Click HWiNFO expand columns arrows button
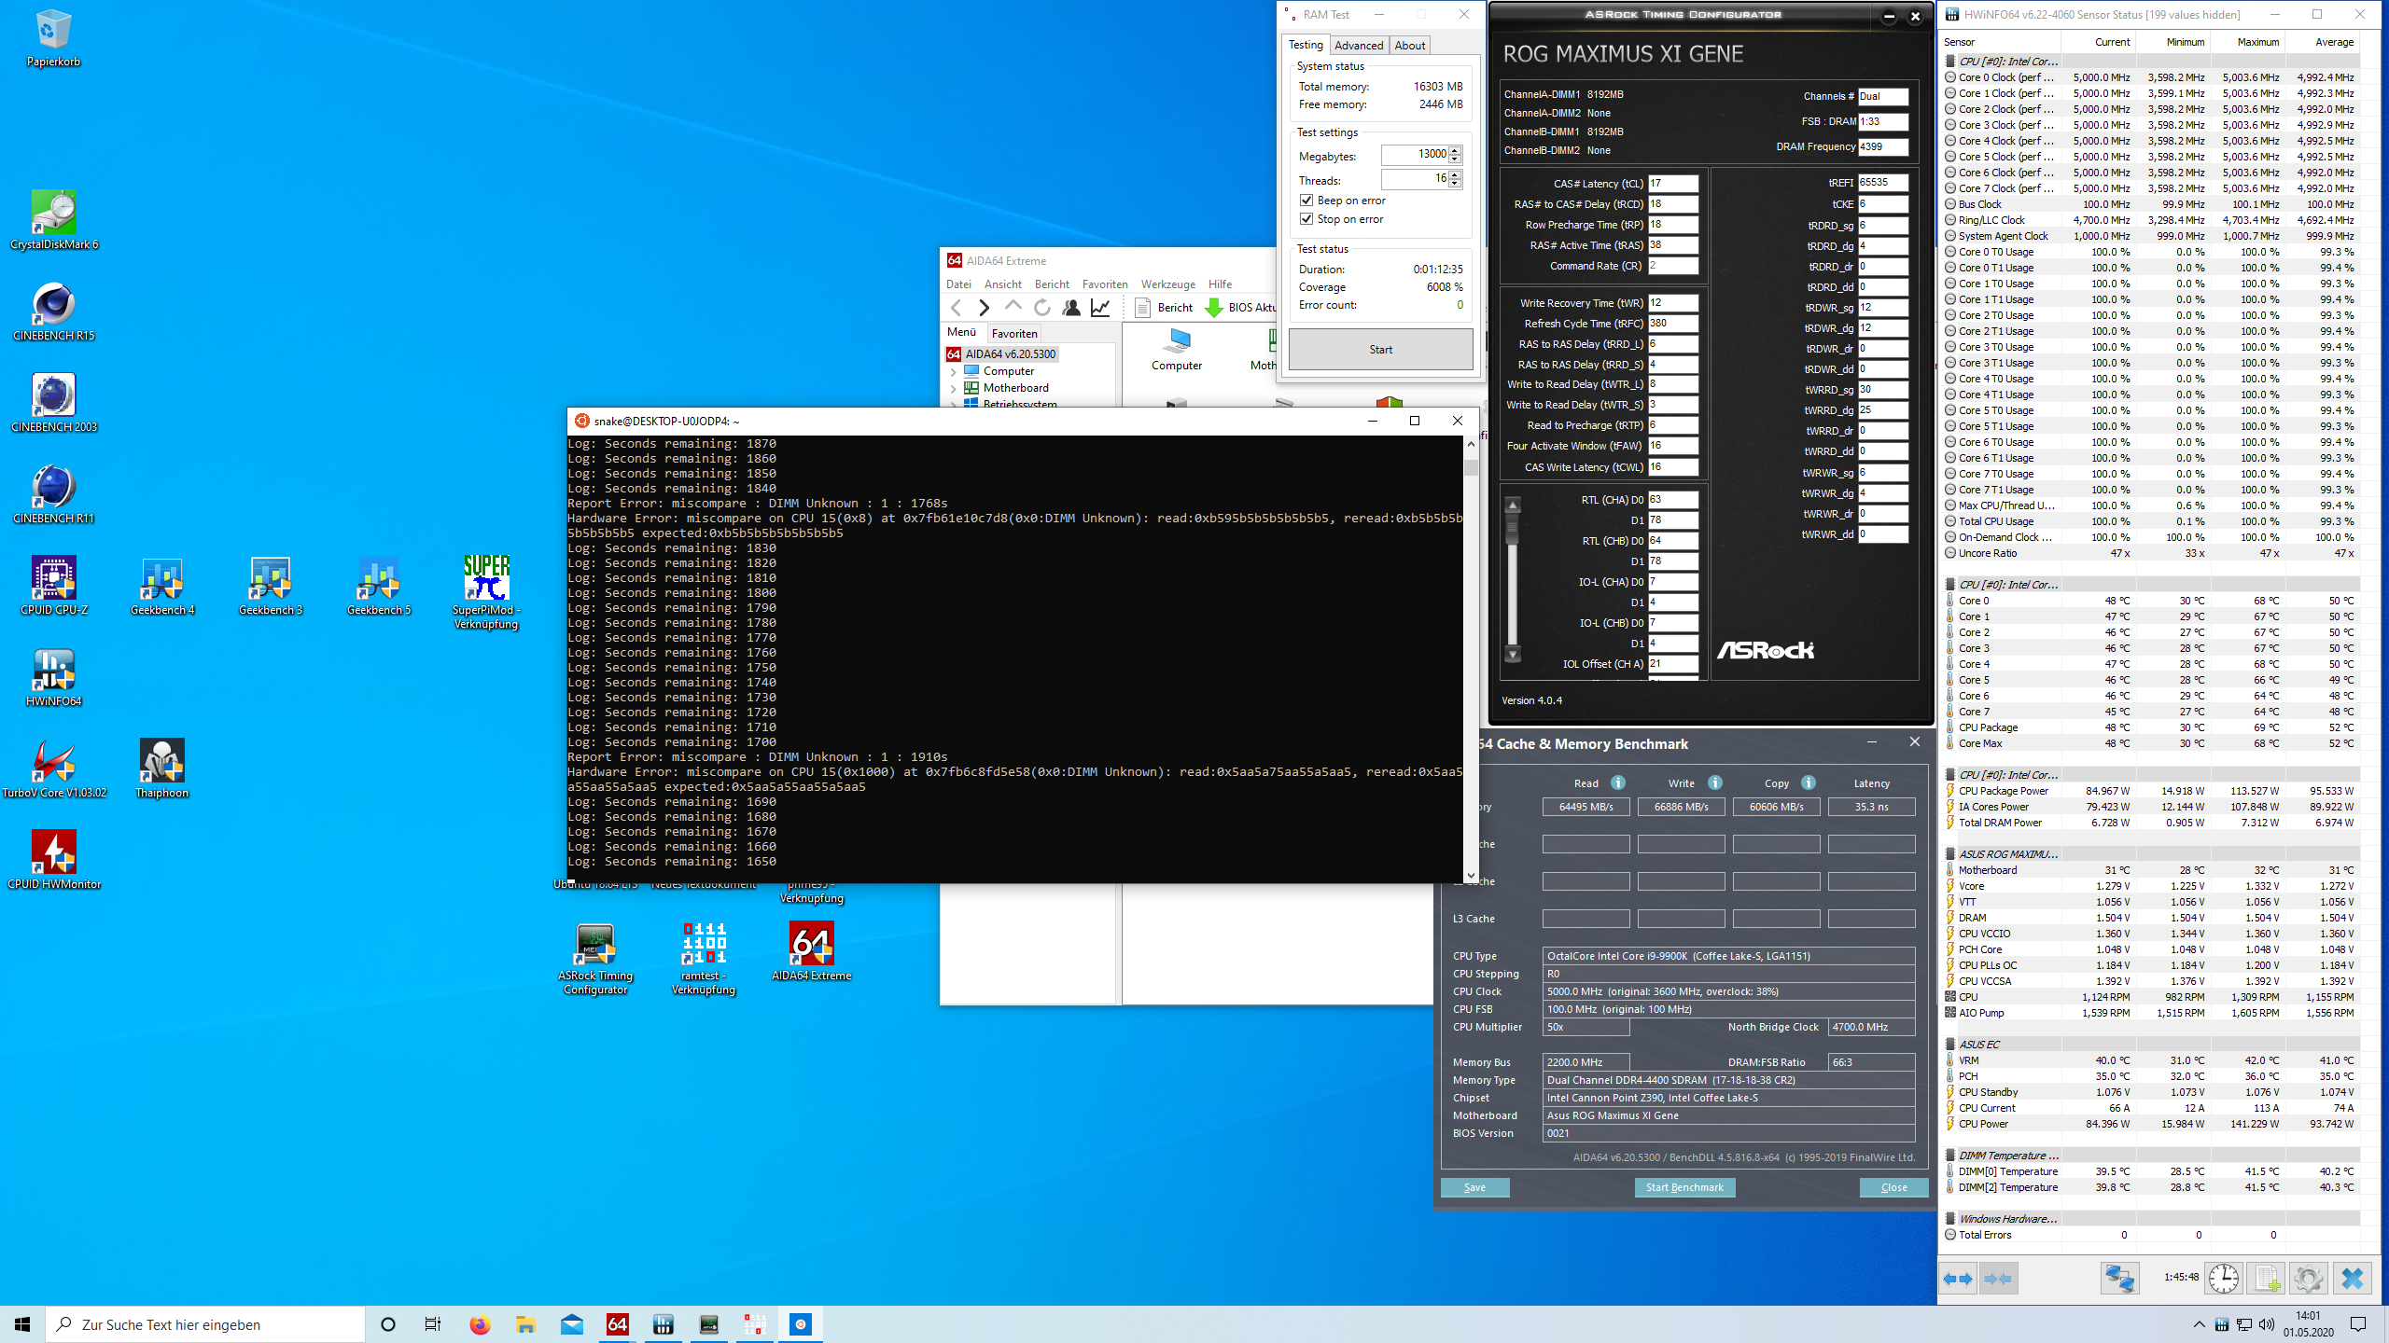 1958,1279
